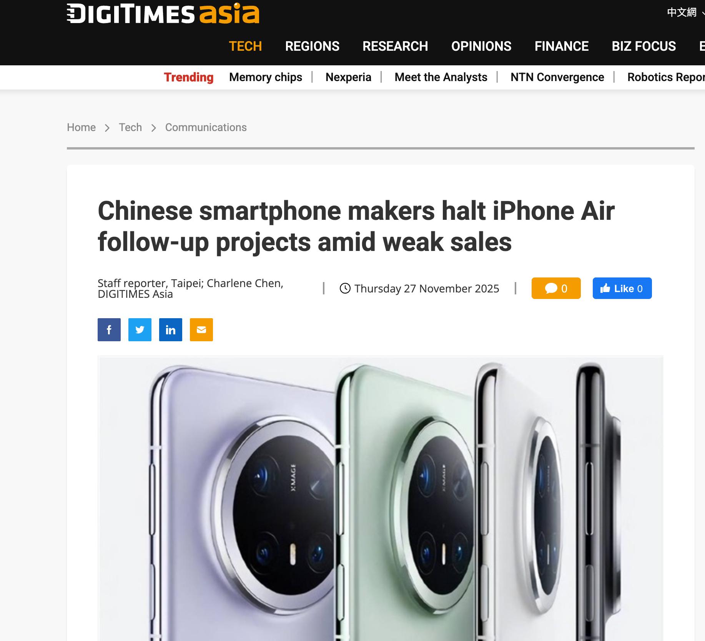Image resolution: width=705 pixels, height=641 pixels.
Task: Click the smartphone article image
Action: point(381,498)
